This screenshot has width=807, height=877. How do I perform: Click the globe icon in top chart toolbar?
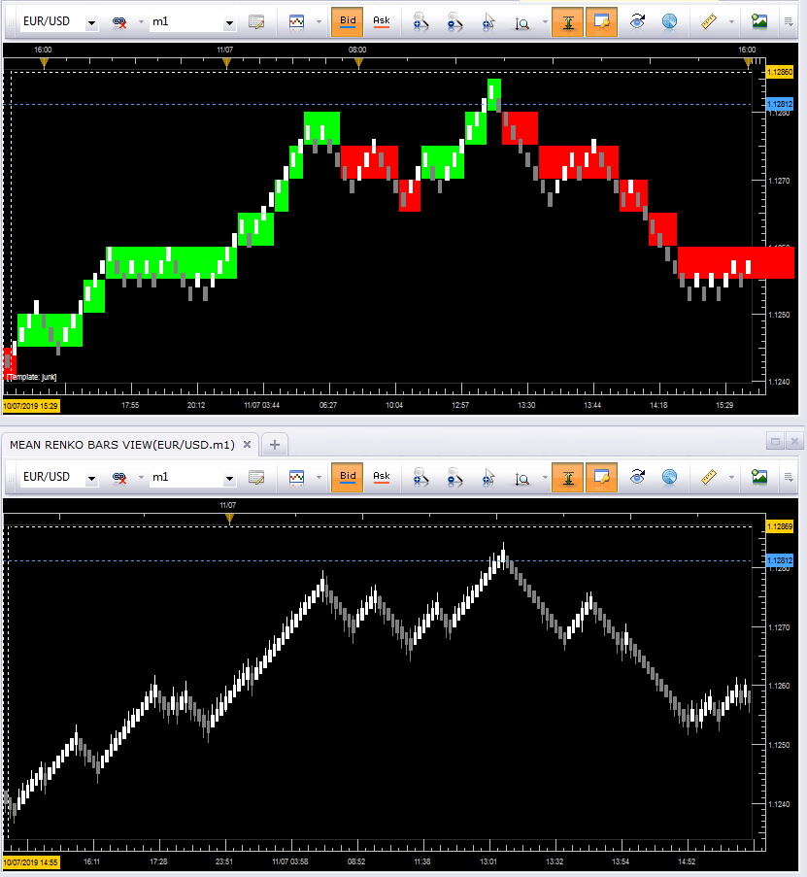pos(669,22)
